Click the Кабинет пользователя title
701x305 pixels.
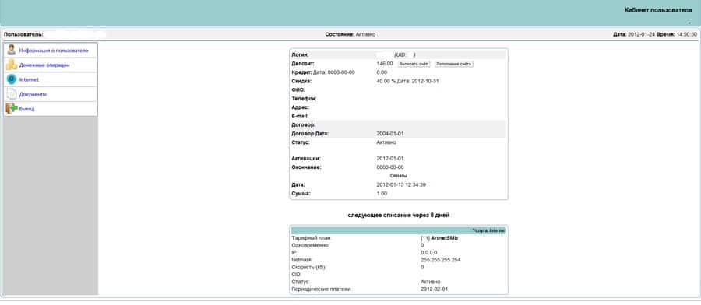(x=658, y=10)
